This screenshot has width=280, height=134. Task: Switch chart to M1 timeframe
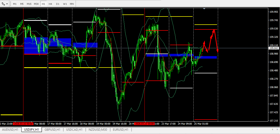[x=15, y=4]
